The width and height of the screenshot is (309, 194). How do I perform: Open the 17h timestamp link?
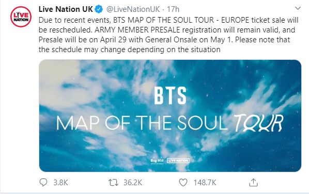(173, 9)
